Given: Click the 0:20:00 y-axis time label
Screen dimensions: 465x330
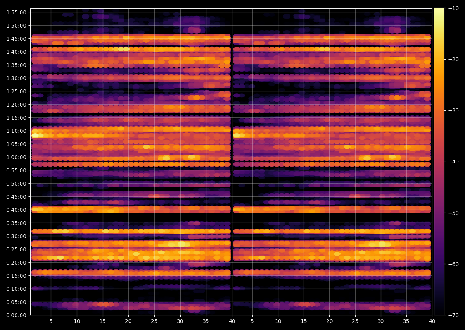Looking at the screenshot, I should [x=16, y=263].
